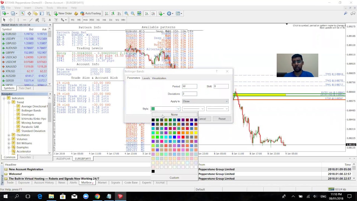This screenshot has width=357, height=201.
Task: Open the line width dropdown in Style row
Action: [218, 109]
